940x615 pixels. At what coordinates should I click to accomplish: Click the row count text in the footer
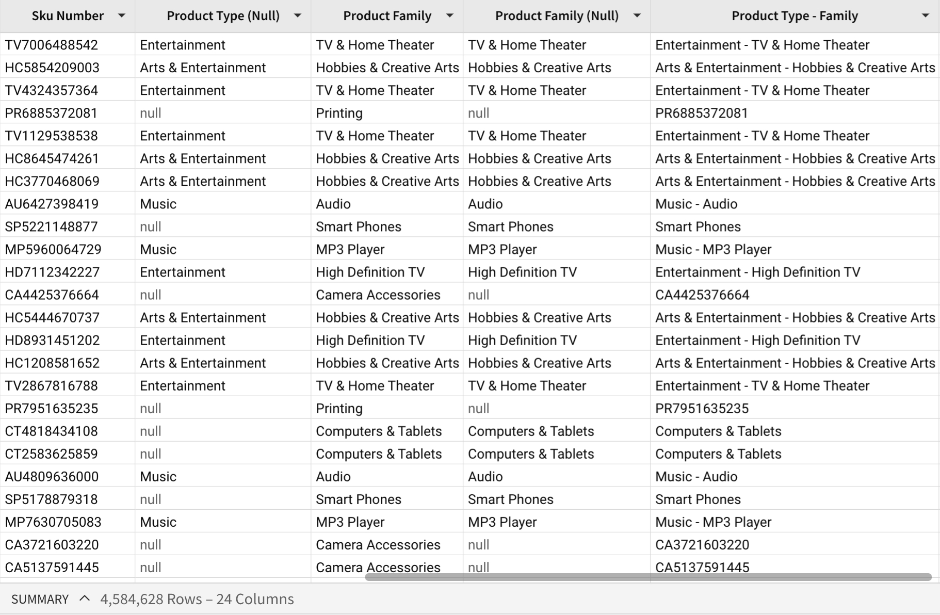coord(197,599)
